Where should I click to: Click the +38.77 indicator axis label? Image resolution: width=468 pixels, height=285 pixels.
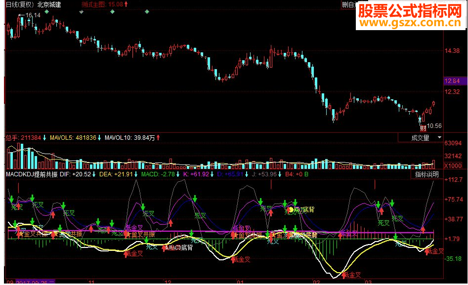[x=454, y=219]
